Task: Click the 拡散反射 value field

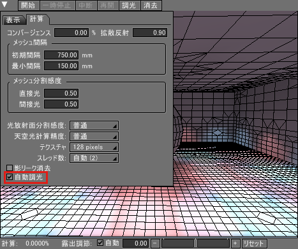Action: coord(150,33)
